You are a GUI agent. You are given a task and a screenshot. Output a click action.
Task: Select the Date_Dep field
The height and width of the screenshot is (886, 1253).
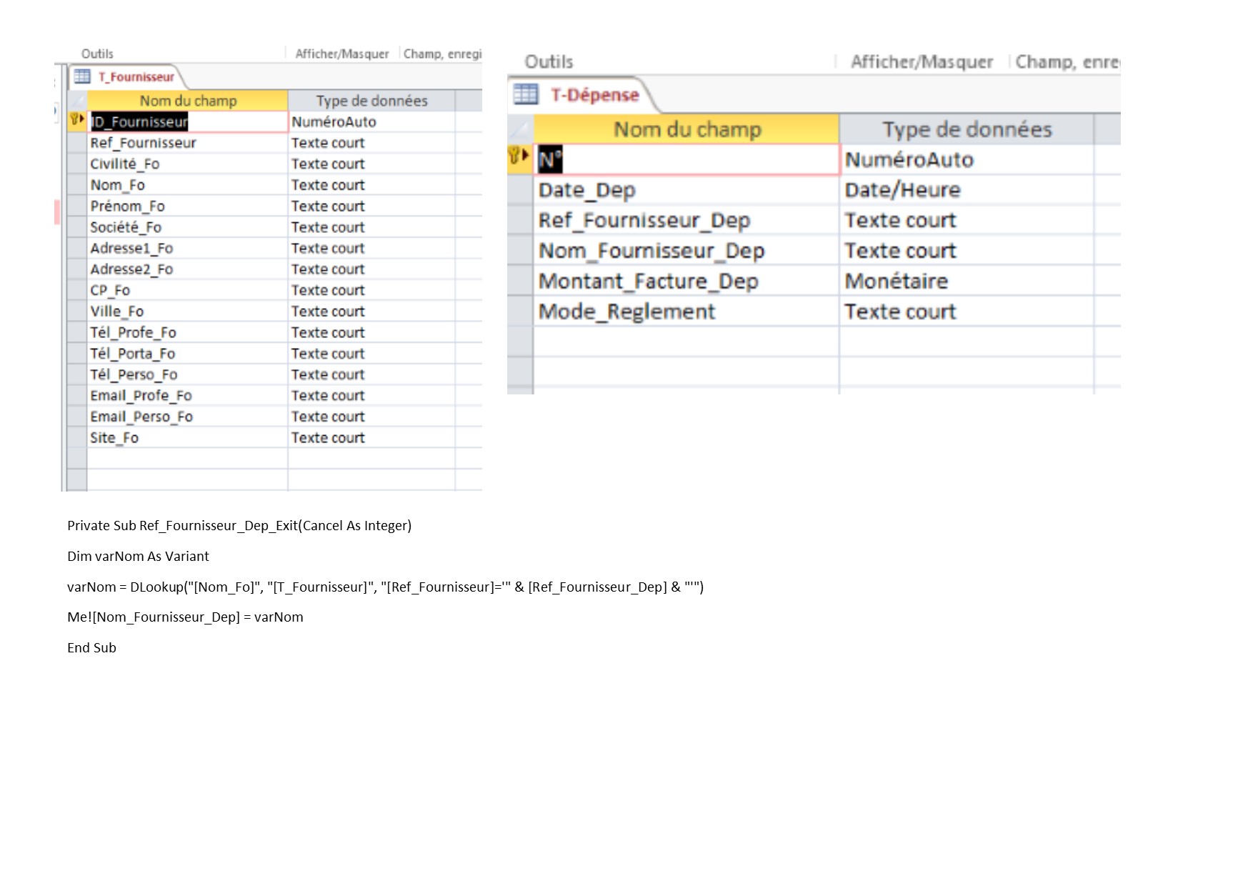687,190
